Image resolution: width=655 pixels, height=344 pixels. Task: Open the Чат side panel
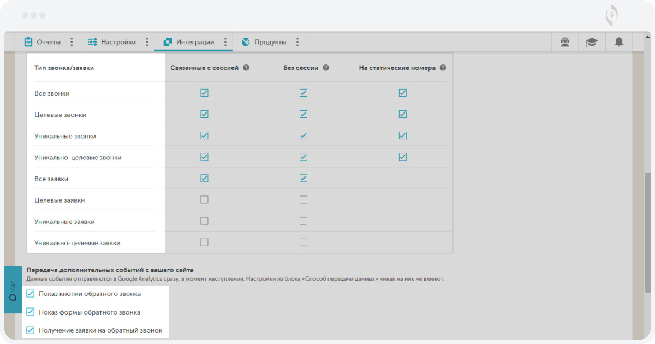(13, 290)
